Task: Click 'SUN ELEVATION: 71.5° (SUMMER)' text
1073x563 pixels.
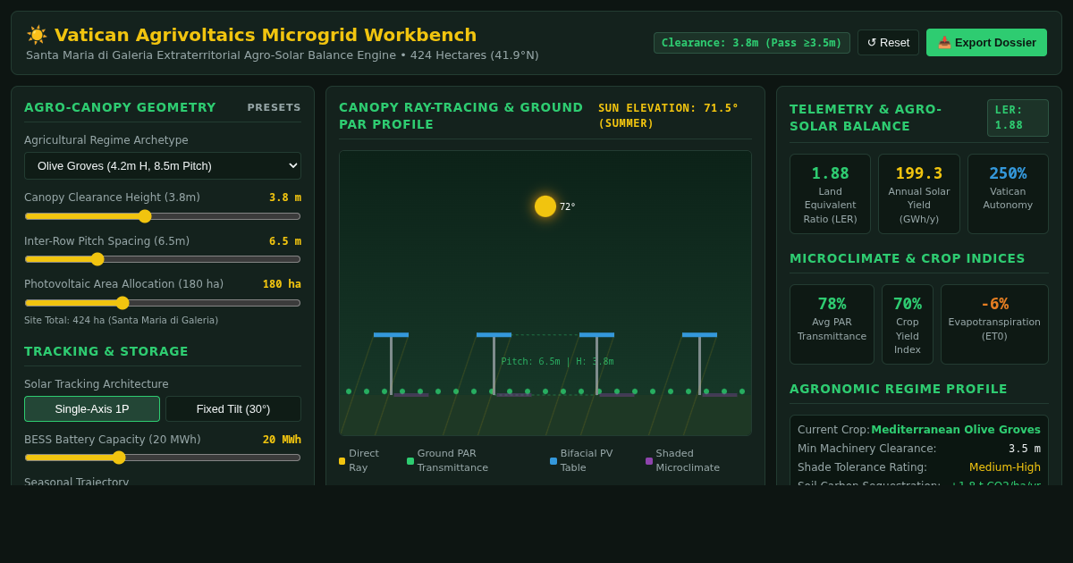Action: 669,115
